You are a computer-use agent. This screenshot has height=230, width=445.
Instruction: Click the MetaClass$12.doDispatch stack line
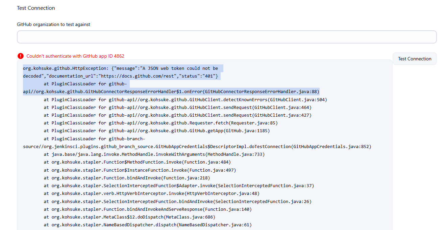coord(129,217)
